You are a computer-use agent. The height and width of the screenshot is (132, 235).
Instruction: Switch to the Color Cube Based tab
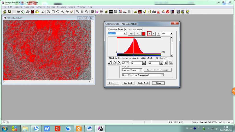134,29
